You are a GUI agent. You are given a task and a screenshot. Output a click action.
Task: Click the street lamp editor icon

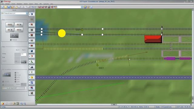click(32, 72)
